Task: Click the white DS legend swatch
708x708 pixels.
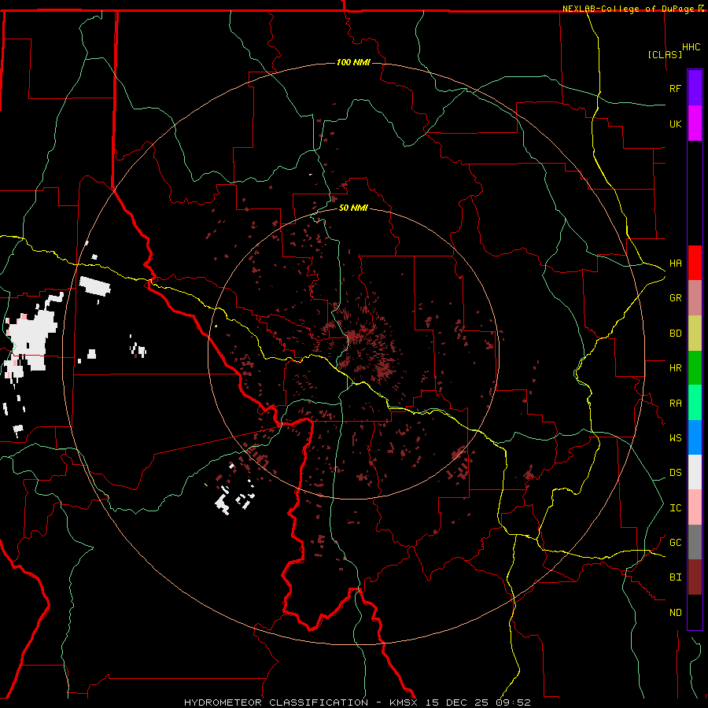Action: (695, 472)
